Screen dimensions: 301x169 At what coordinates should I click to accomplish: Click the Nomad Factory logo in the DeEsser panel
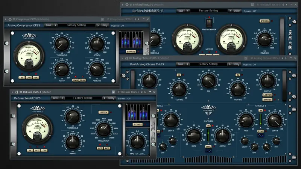pyautogui.click(x=37, y=109)
